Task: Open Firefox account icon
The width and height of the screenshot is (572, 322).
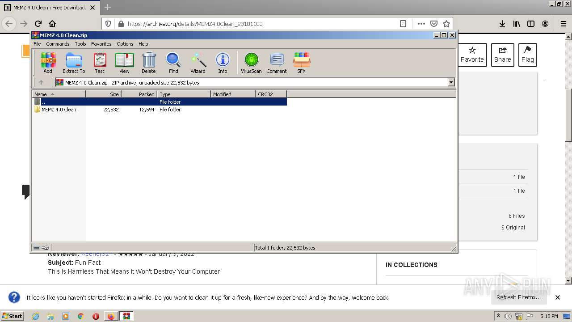Action: pyautogui.click(x=545, y=24)
